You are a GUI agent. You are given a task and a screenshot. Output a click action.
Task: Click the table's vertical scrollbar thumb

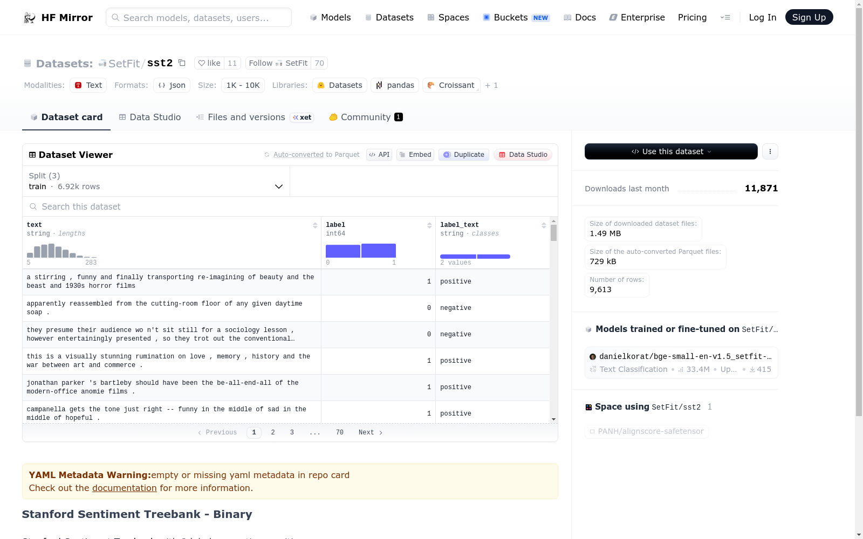[553, 233]
